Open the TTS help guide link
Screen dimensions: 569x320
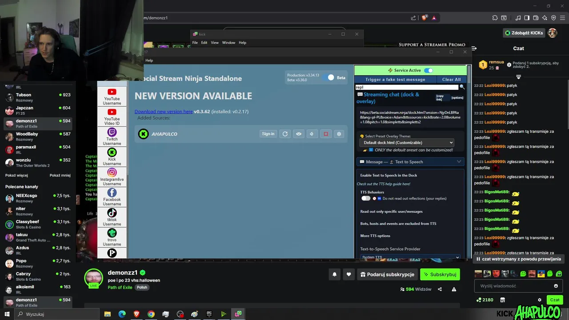click(x=383, y=184)
